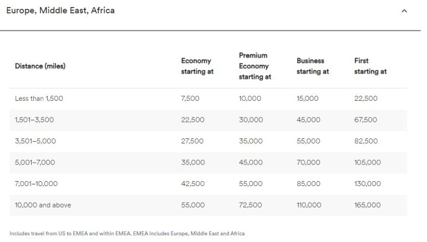Select the Less than 1,500 row label
The image size is (427, 242).
coord(39,99)
